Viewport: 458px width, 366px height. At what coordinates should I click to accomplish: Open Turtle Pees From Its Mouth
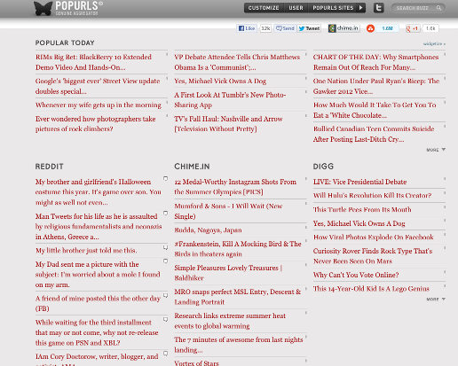click(x=362, y=210)
